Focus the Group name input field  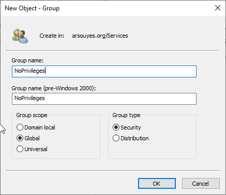pos(104,71)
